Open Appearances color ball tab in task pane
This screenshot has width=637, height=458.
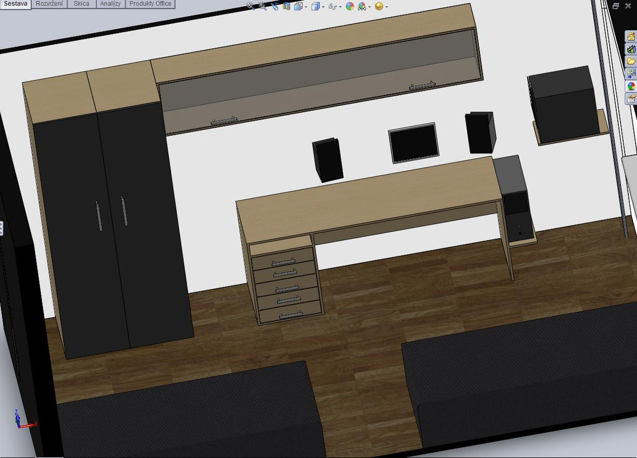(x=631, y=86)
